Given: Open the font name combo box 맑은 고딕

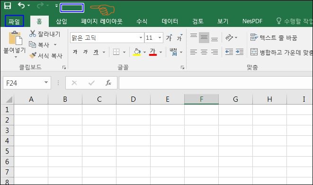Looking at the screenshot, I should click(107, 38).
